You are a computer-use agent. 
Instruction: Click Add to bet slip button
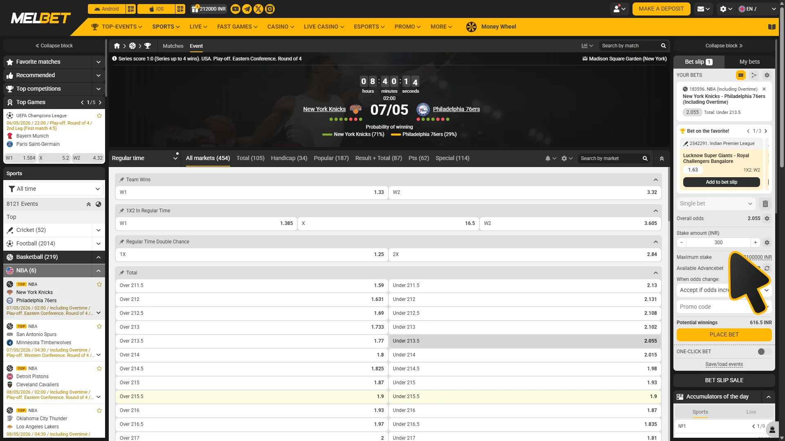click(721, 183)
